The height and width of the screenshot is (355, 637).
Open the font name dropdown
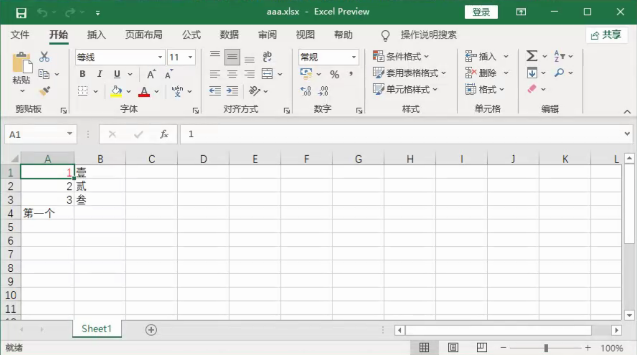160,57
